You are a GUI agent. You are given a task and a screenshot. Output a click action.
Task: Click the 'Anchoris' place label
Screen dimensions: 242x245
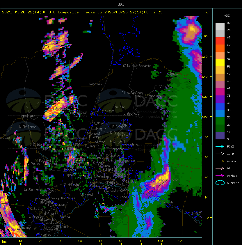click(68, 198)
